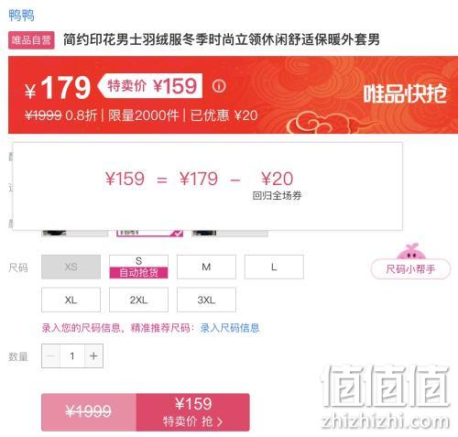Open the 鸭鸭 brand link
Viewport: 458px width, 437px height.
[x=21, y=15]
